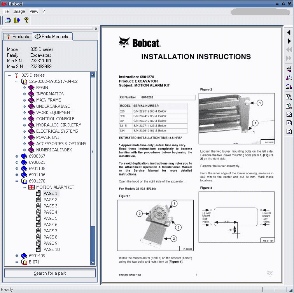Screen dimensions: 294x293
Task: Click the Exit door toolbar icon
Action: (x=17, y=20)
